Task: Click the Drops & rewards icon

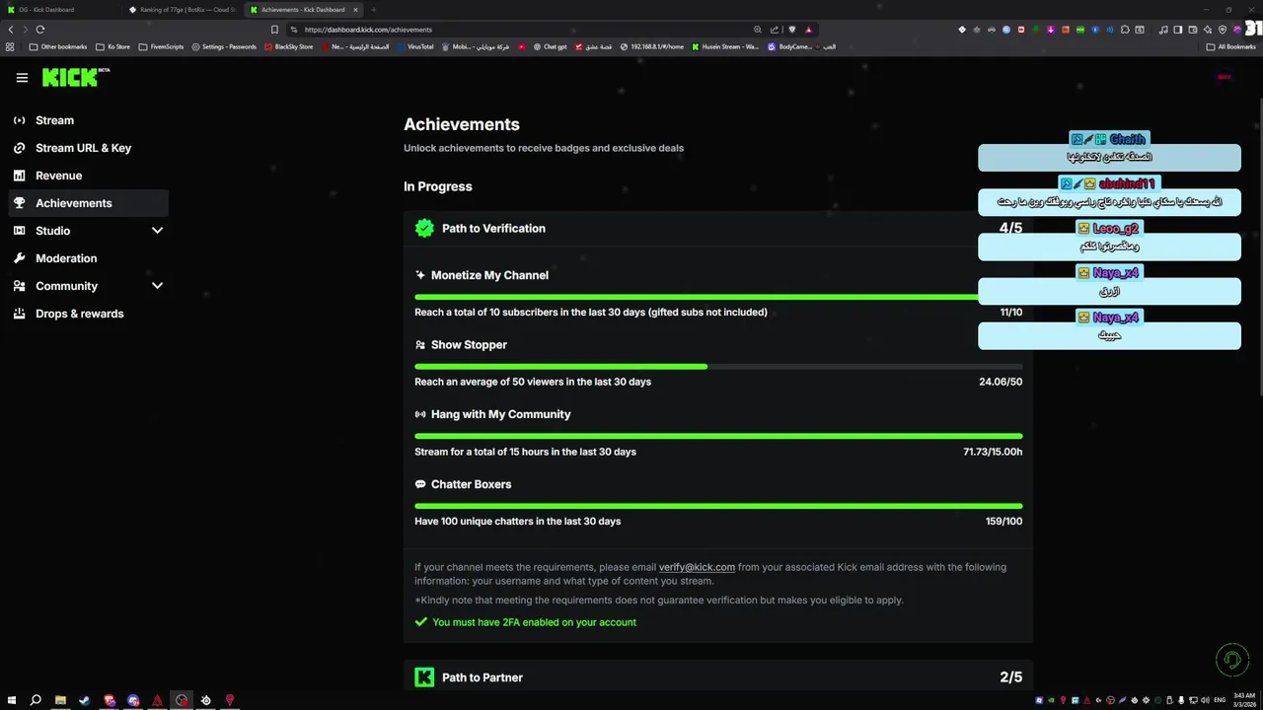Action: click(x=19, y=314)
